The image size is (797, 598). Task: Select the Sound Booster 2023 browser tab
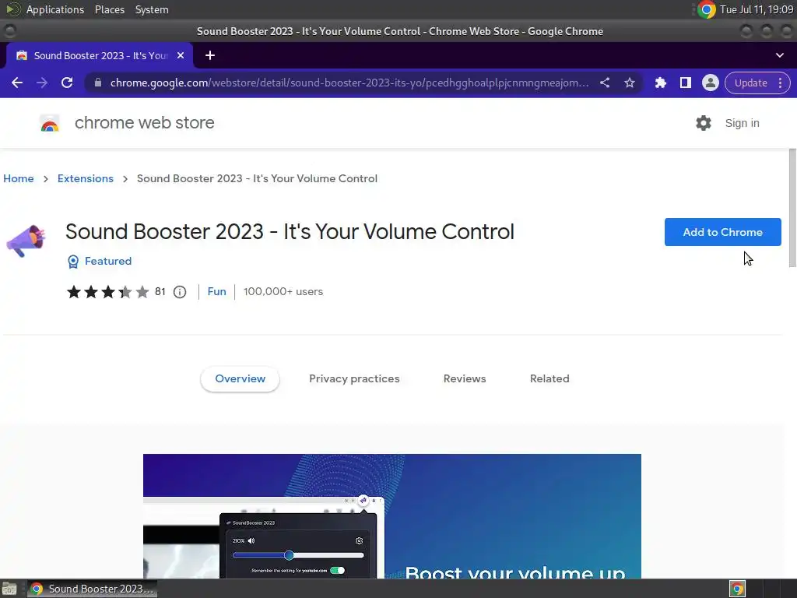coord(99,55)
